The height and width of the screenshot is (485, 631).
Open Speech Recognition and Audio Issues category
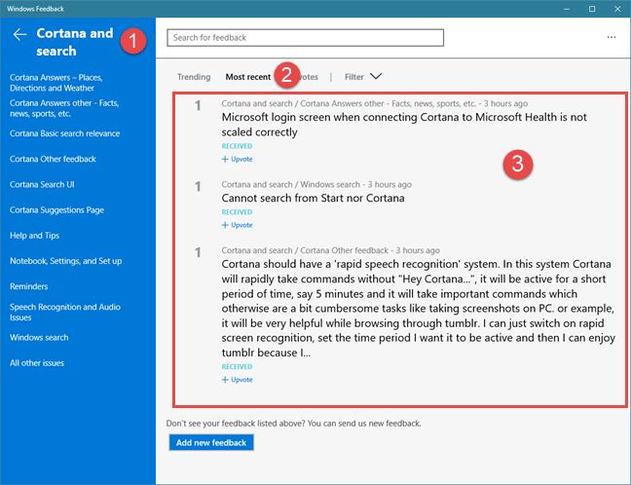(65, 312)
